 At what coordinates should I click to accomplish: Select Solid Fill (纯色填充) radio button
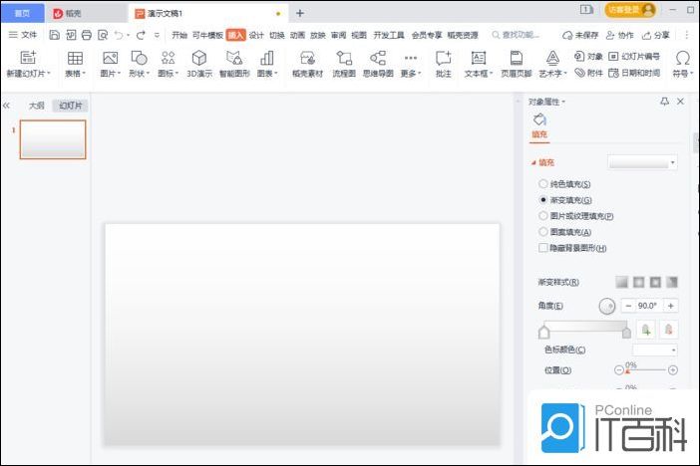coord(542,184)
